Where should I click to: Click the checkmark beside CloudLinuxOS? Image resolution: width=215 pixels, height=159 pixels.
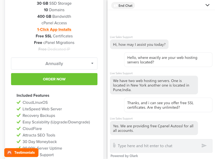(x=19, y=102)
